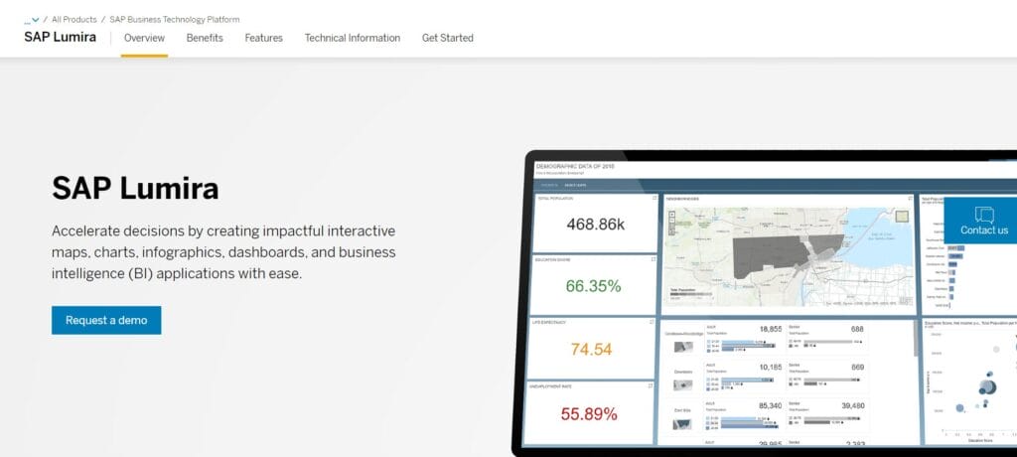This screenshot has width=1017, height=457.
Task: Click the neighborhoods map in the dashboard image
Action: (x=787, y=256)
